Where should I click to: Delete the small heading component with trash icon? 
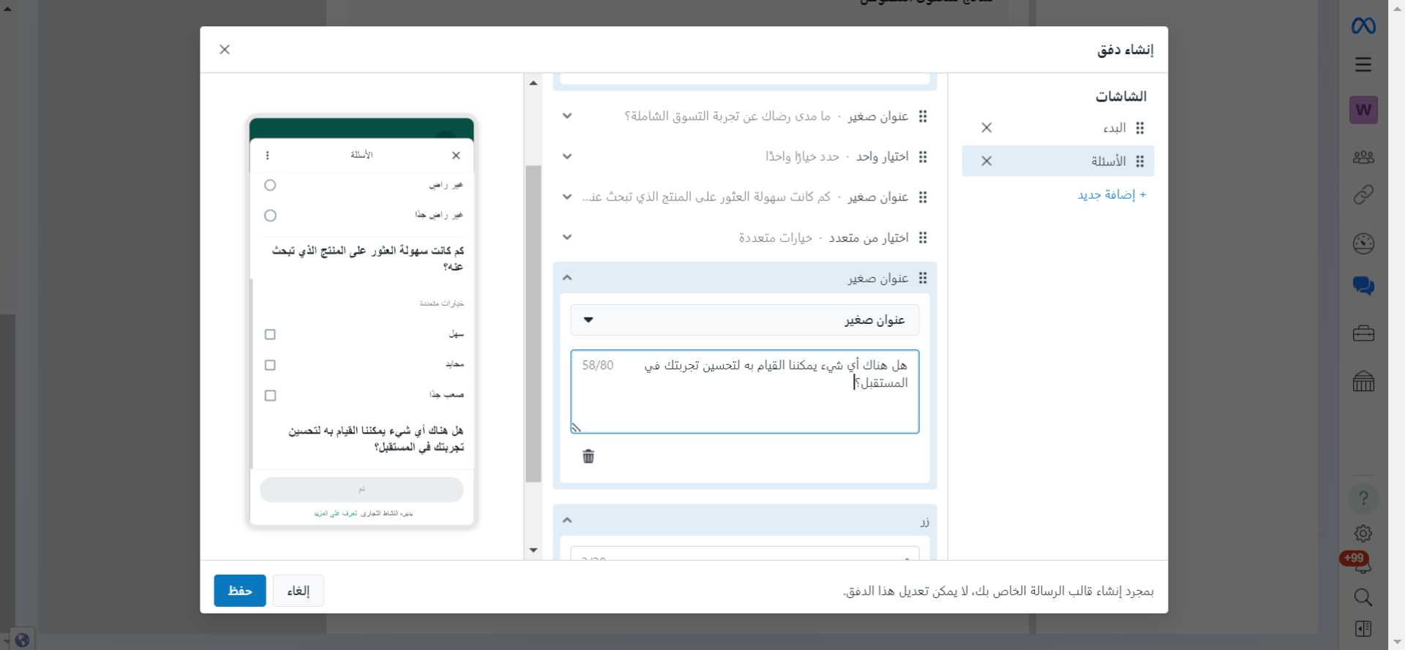coord(588,457)
